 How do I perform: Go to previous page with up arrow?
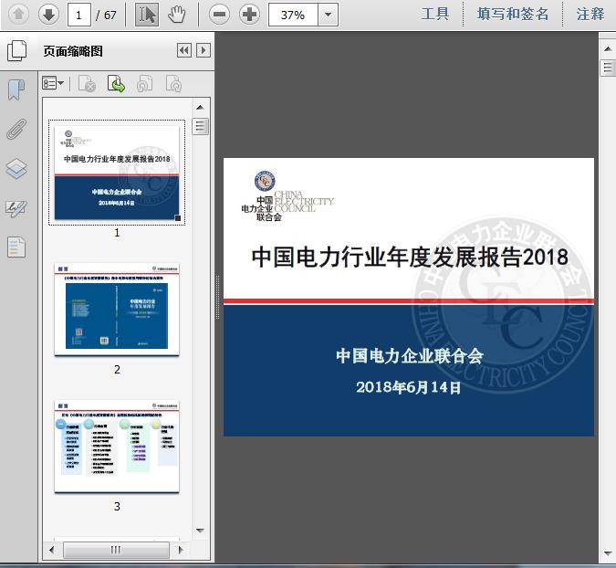[x=18, y=15]
